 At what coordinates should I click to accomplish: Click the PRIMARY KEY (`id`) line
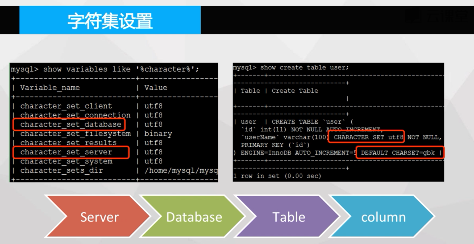coord(275,145)
